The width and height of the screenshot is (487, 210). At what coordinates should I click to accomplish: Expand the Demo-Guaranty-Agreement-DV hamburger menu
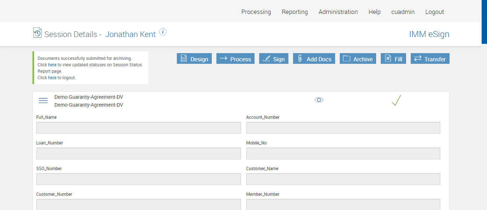pyautogui.click(x=43, y=101)
